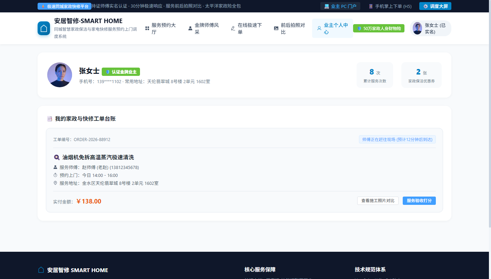Image resolution: width=491 pixels, height=279 pixels.
Task: Click the user outline icon in 业主个人中心
Action: click(x=319, y=28)
